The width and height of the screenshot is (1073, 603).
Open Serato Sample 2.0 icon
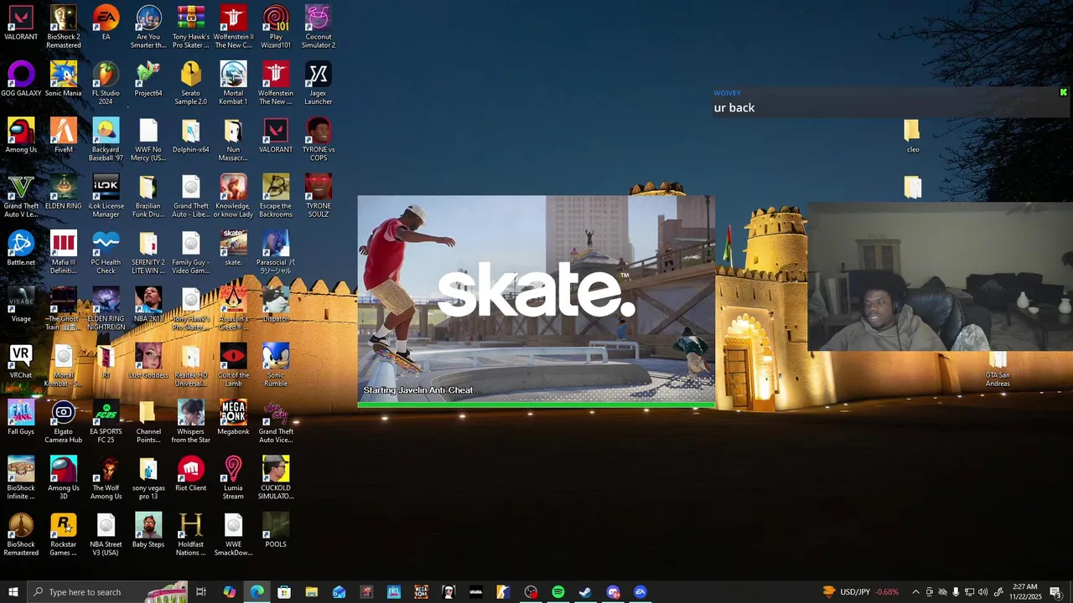190,82
